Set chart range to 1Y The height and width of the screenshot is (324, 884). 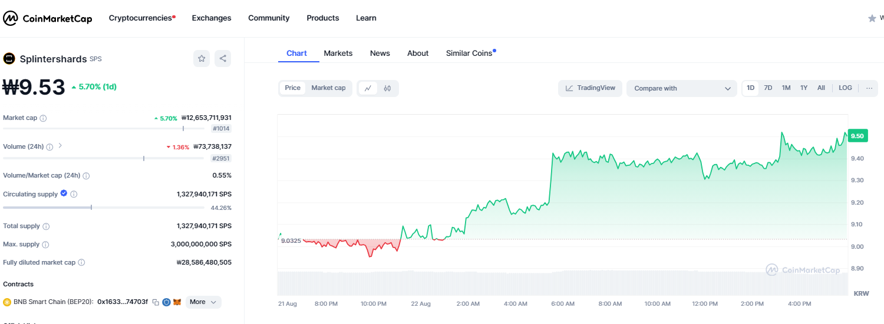point(804,88)
